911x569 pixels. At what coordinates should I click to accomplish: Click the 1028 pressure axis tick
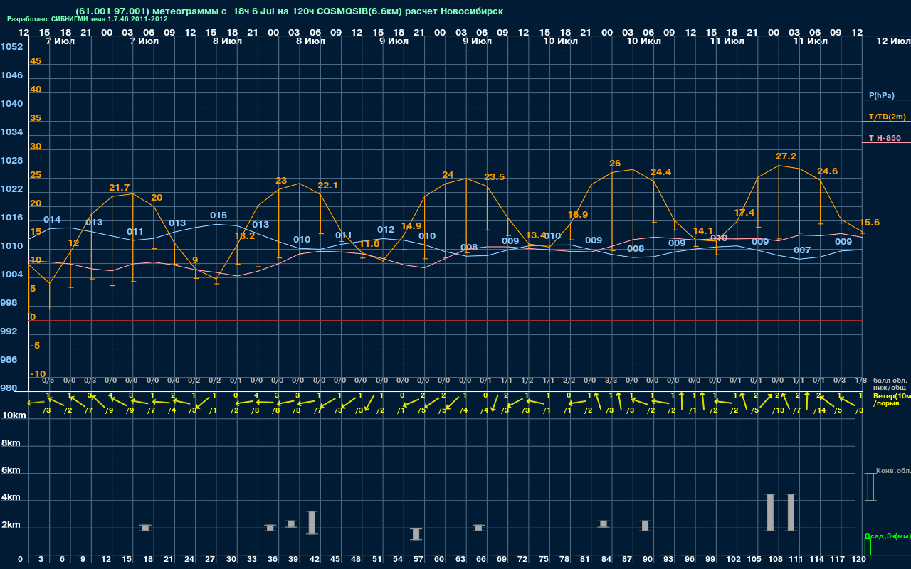[11, 161]
